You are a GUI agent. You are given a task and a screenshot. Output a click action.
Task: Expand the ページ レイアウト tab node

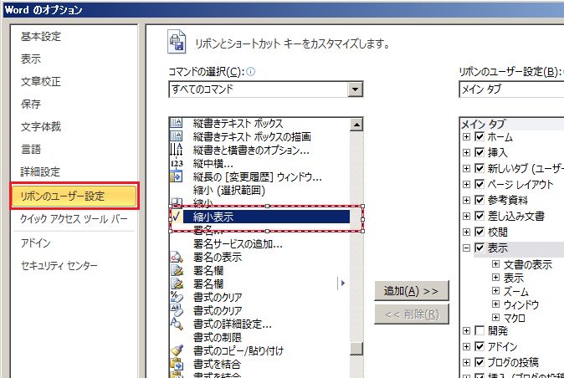click(467, 184)
